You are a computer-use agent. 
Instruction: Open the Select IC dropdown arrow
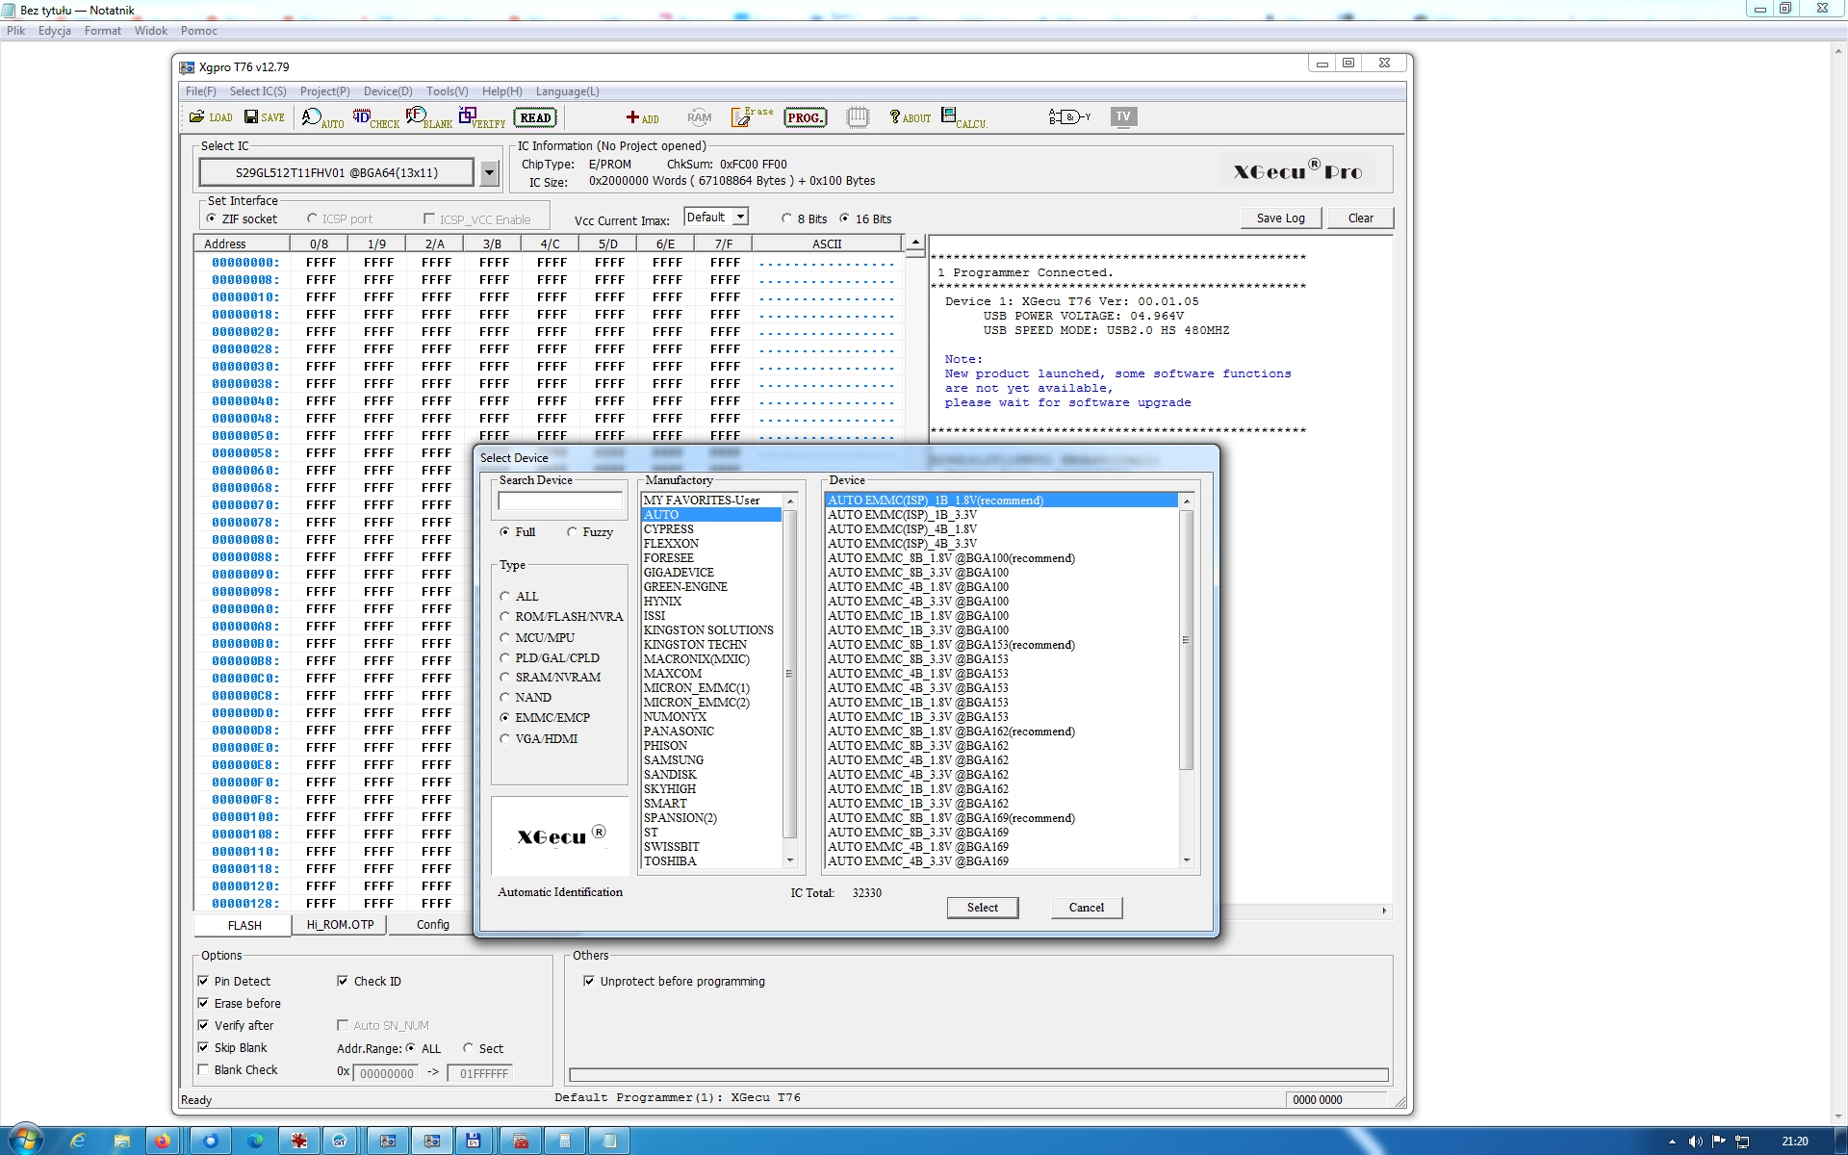[x=489, y=173]
